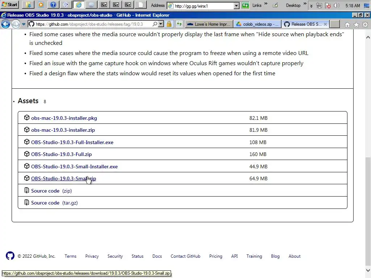Screen dimensions: 371x278
Task: Download OBS-Studio-19.0.3-Full-Installer.exe
Action: [72, 142]
